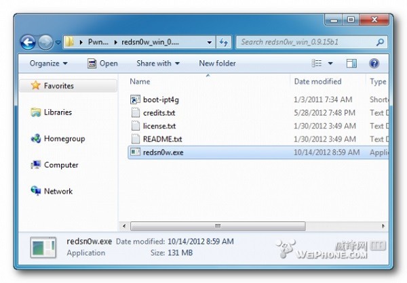Click the license.txt document icon
Viewport: 407px width, 283px height.
[135, 126]
